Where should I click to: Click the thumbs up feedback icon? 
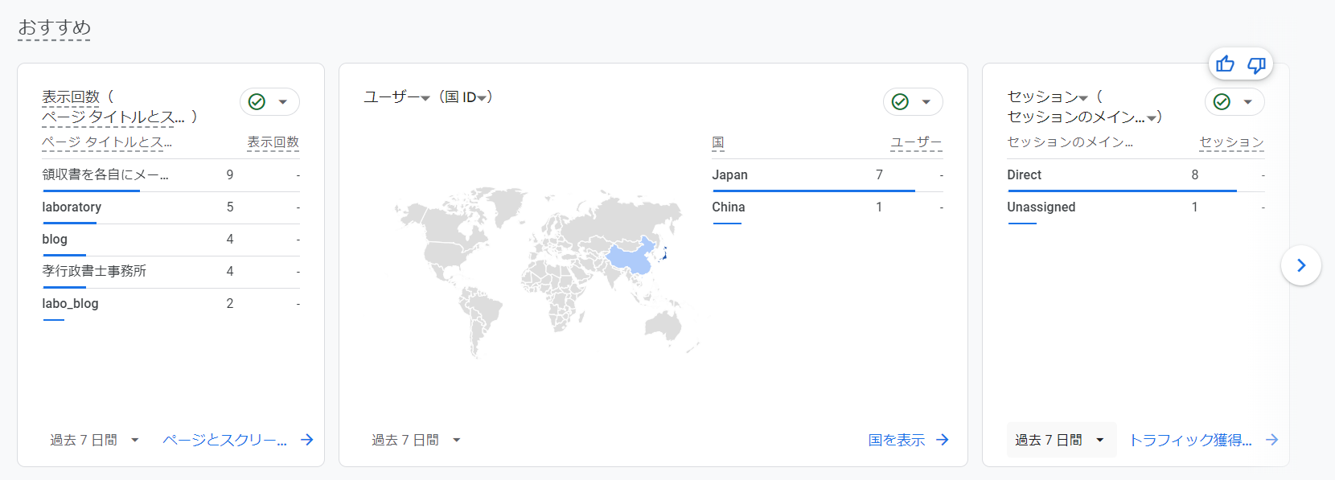(1226, 64)
